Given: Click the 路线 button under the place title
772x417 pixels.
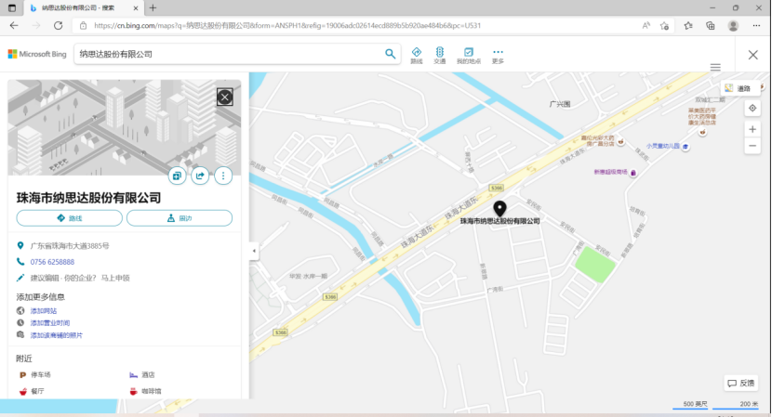Looking at the screenshot, I should tap(69, 218).
